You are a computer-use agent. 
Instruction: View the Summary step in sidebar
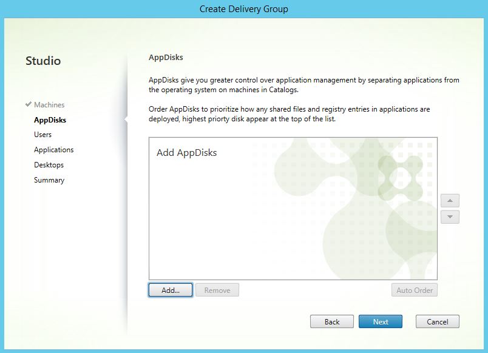[49, 180]
